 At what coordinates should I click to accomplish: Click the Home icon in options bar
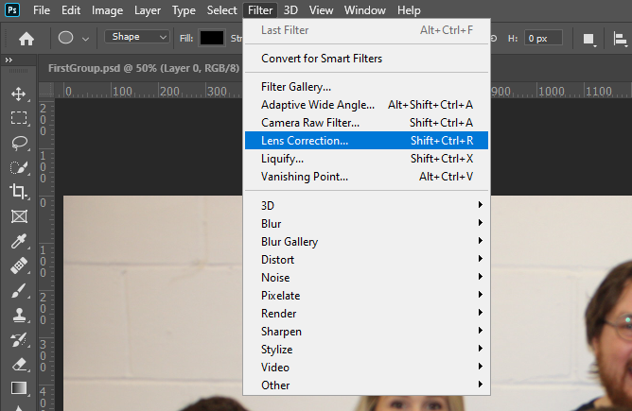tap(26, 39)
